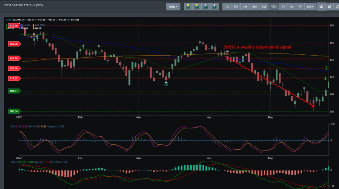Click the 'Still in a weekly downtrend signal' annotation
This screenshot has height=189, width=339.
pyautogui.click(x=257, y=47)
